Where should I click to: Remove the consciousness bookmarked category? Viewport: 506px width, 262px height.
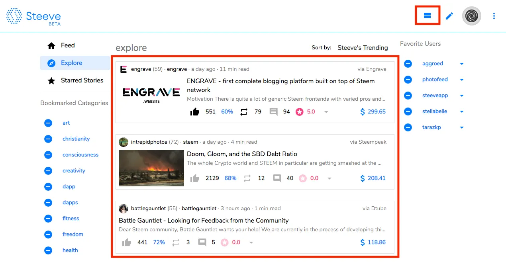click(x=48, y=155)
